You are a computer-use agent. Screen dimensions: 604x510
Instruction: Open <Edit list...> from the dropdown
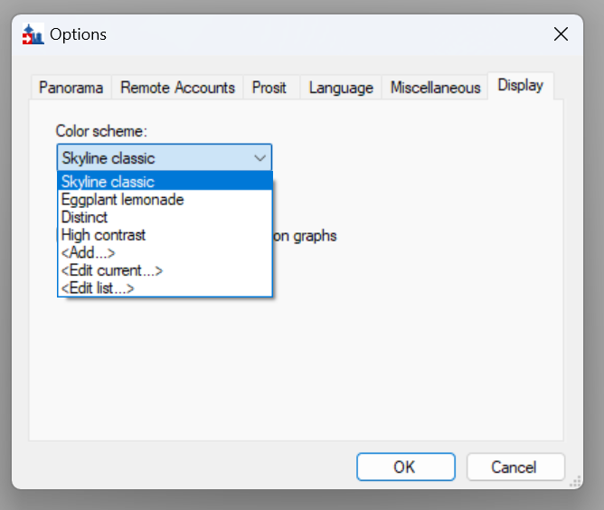[98, 288]
